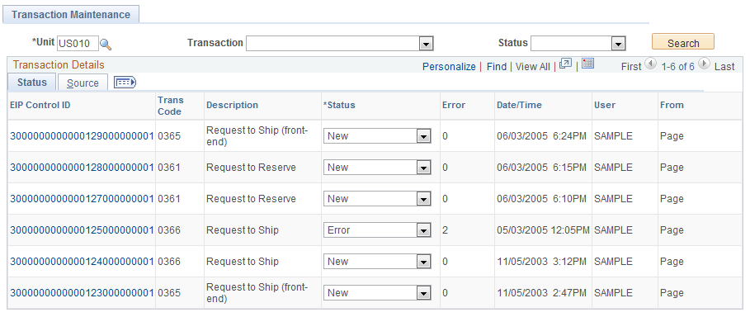Open EIP Control ID 300000000000127000000001

click(x=82, y=199)
